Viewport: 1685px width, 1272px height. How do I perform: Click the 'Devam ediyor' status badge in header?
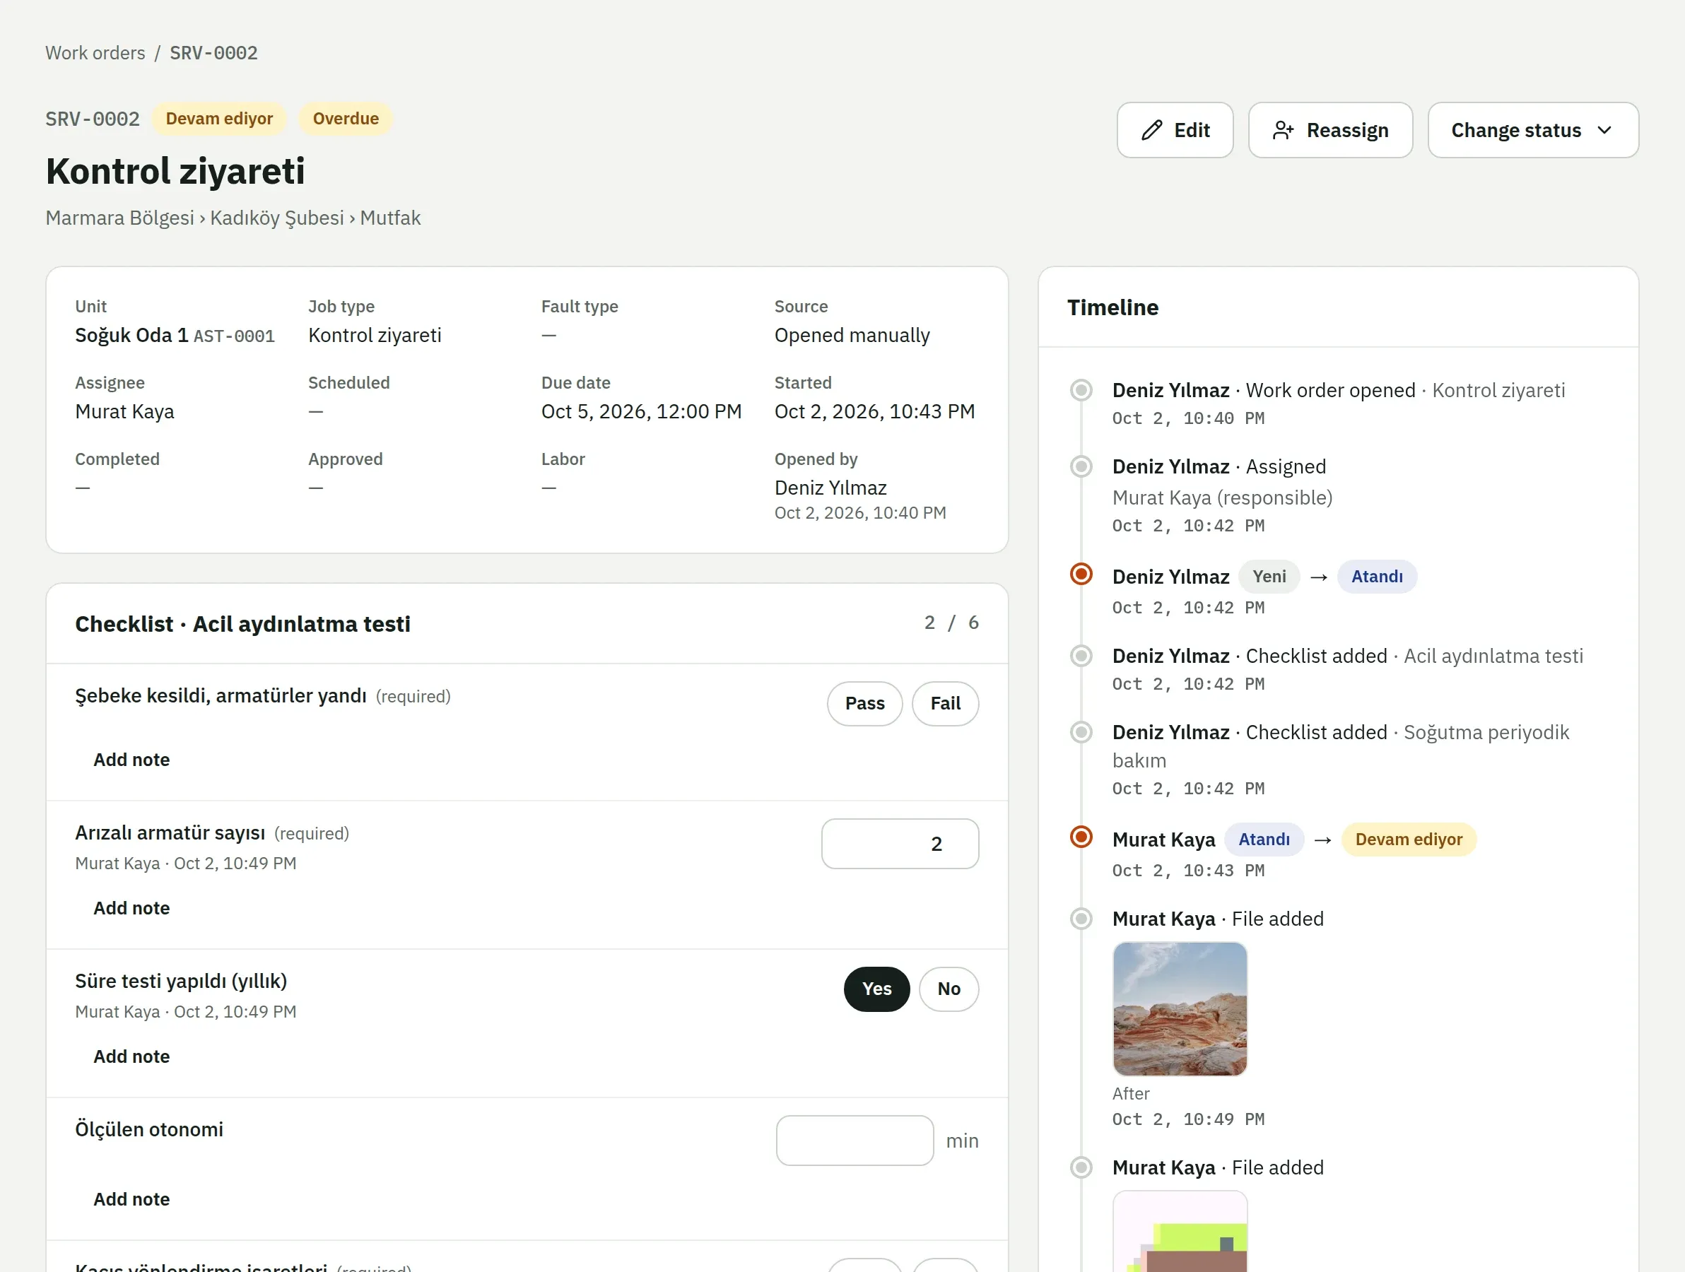pyautogui.click(x=219, y=119)
